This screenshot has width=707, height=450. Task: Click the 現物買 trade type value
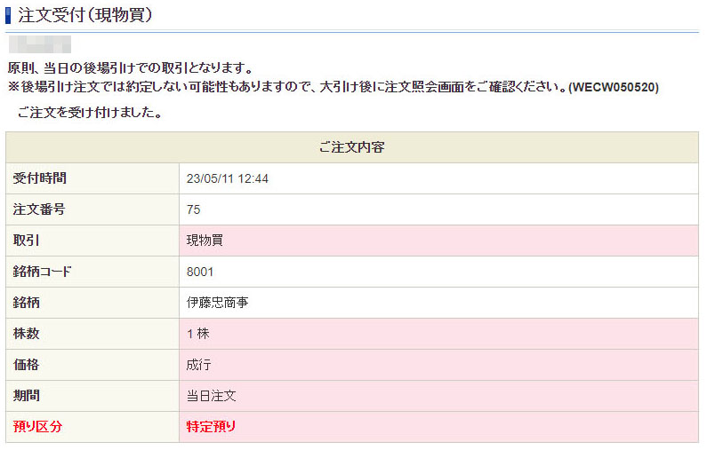tap(205, 241)
